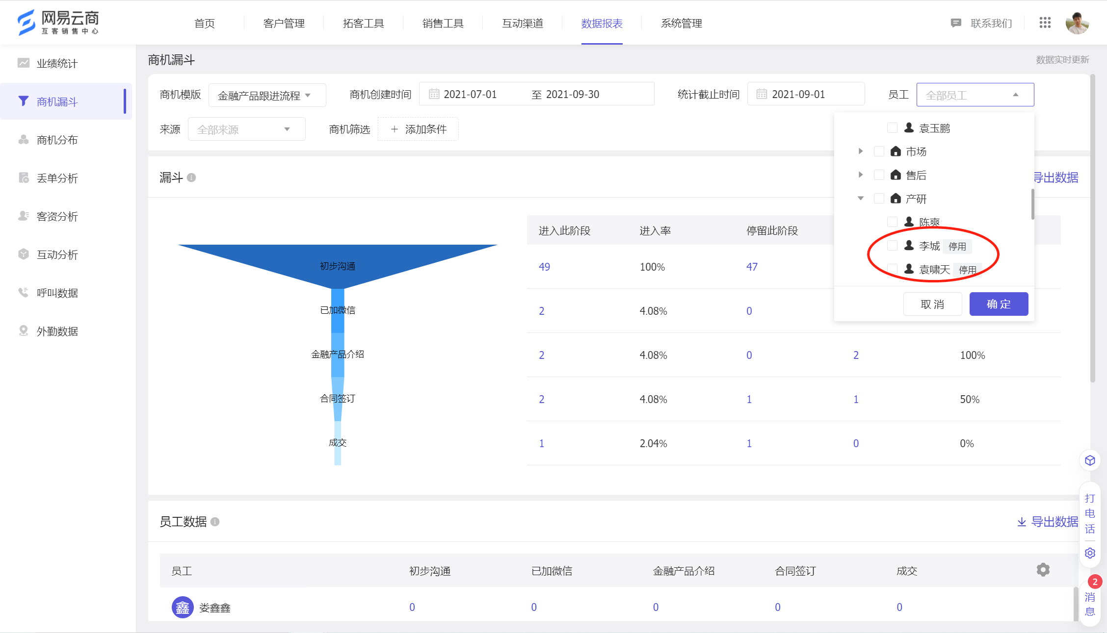
Task: Click the 客资分析 sidebar icon
Action: (x=24, y=216)
